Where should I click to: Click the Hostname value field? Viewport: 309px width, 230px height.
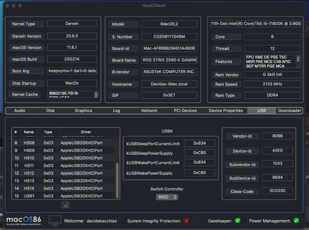click(x=169, y=84)
